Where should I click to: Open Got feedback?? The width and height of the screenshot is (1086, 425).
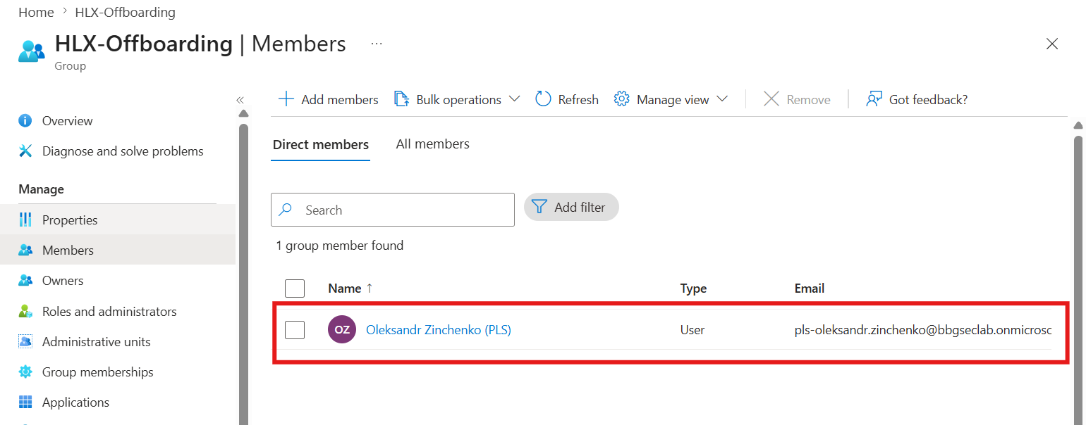[917, 100]
